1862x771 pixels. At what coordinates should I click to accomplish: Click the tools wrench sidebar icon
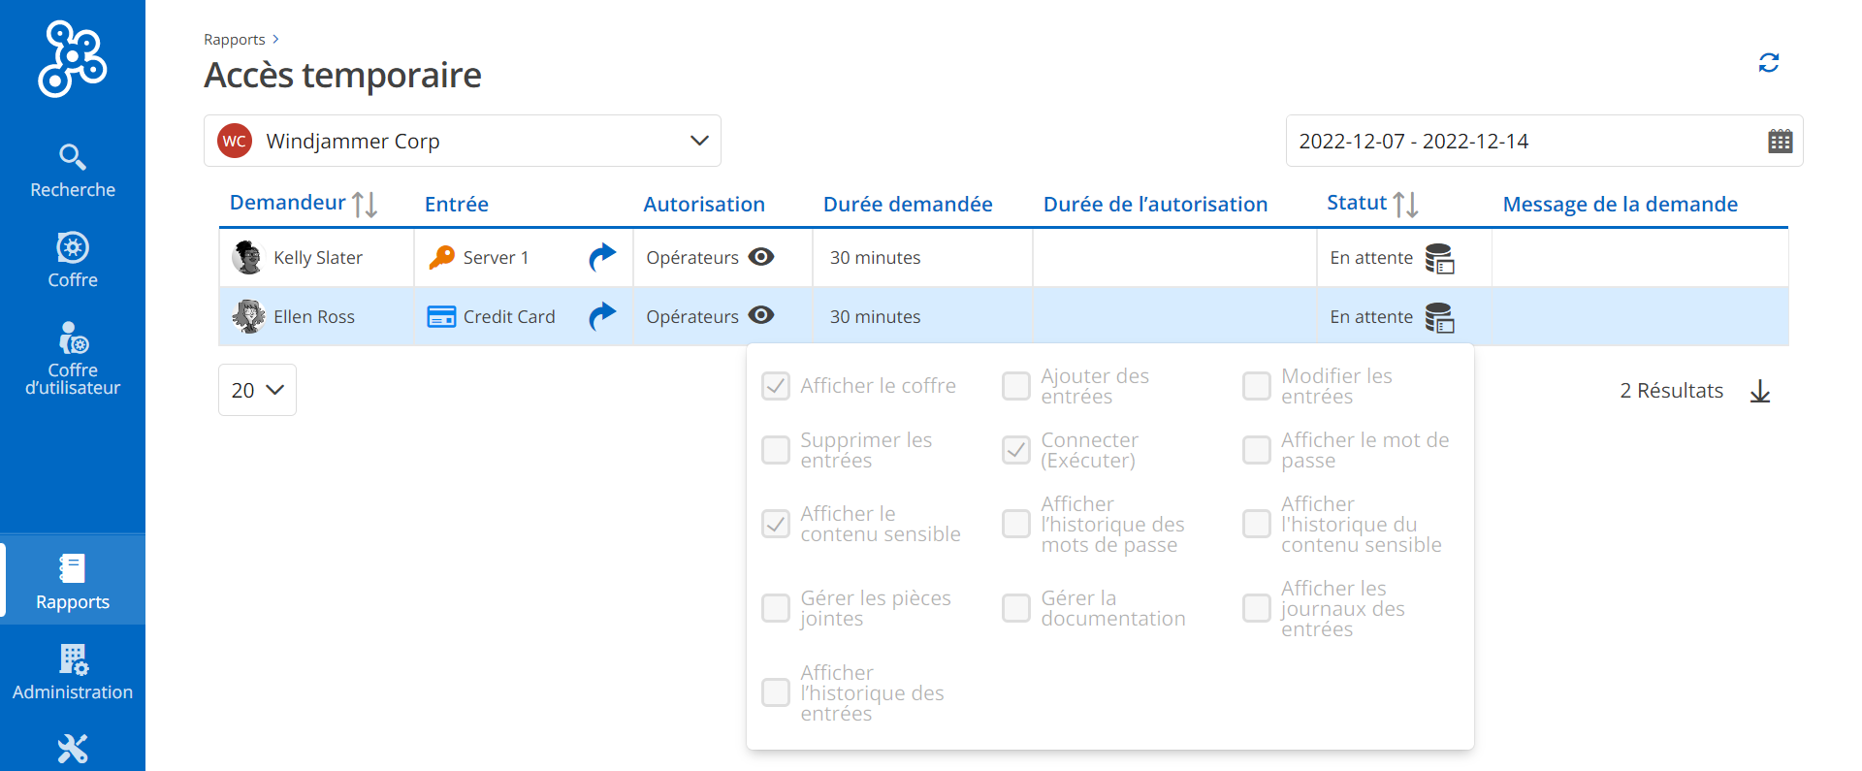pos(73,749)
